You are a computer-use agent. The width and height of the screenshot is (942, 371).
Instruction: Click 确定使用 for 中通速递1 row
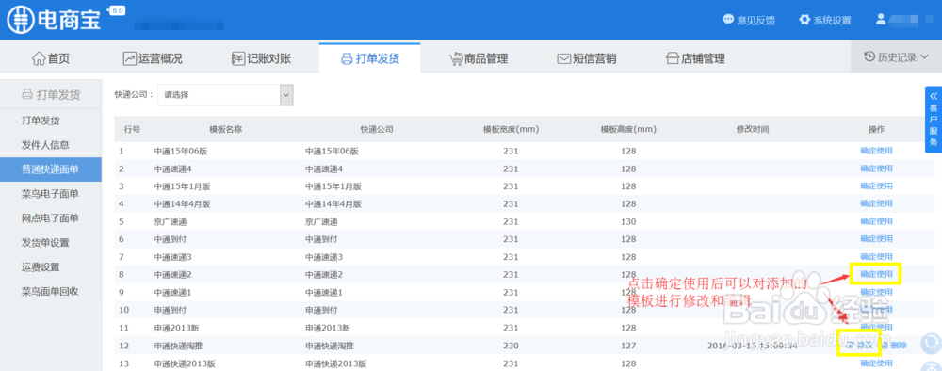[876, 292]
